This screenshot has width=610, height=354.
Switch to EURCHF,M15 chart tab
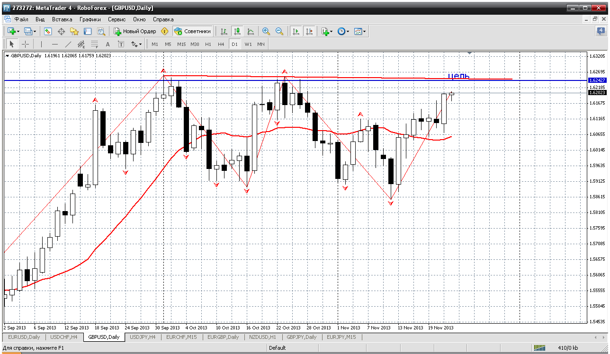[x=181, y=337]
